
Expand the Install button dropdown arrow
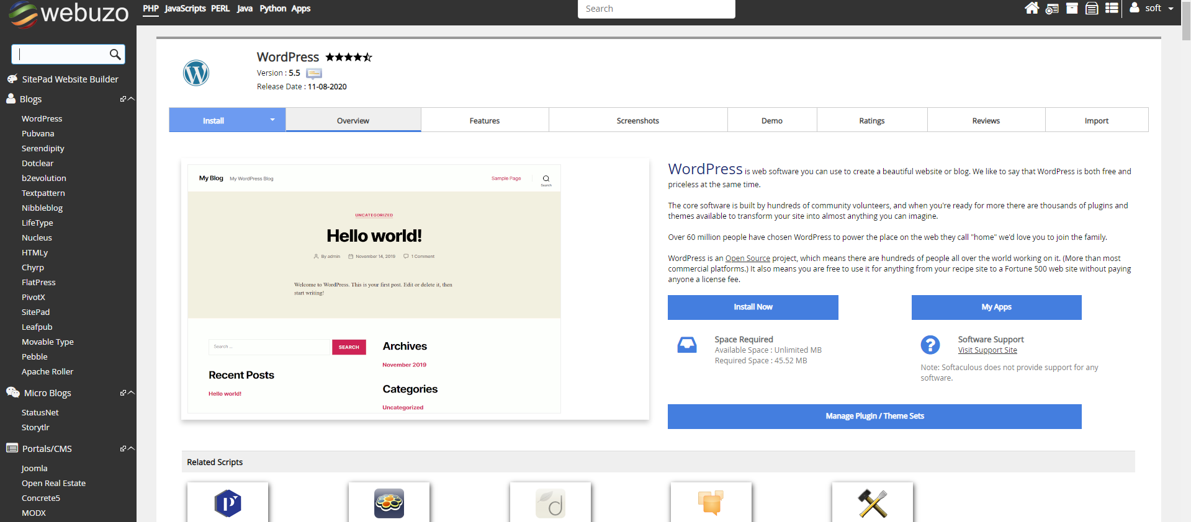(272, 120)
